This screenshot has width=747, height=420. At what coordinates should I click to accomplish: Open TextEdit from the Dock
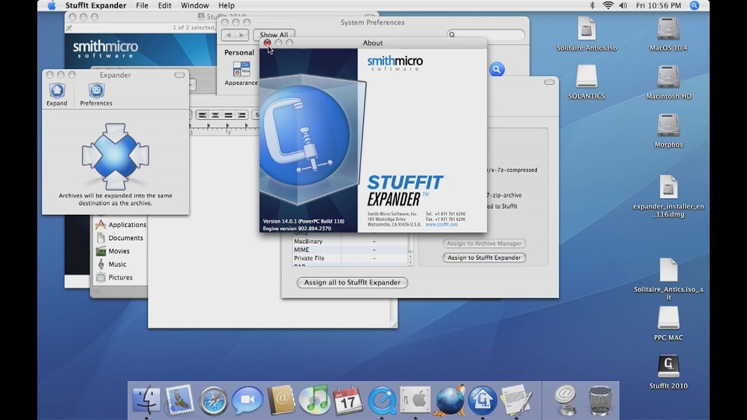point(516,401)
